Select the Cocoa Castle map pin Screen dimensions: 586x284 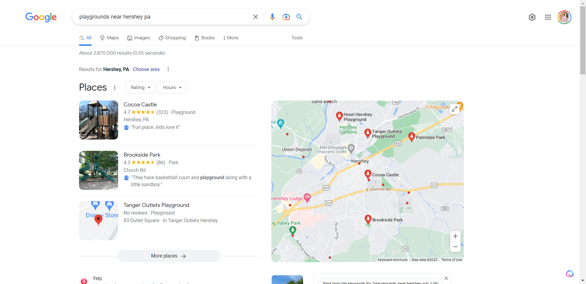click(368, 174)
